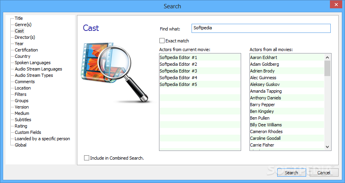Screen dimensions: 345x183
Task: Tick Include in Combined Search checkbox
Action: [x=87, y=158]
